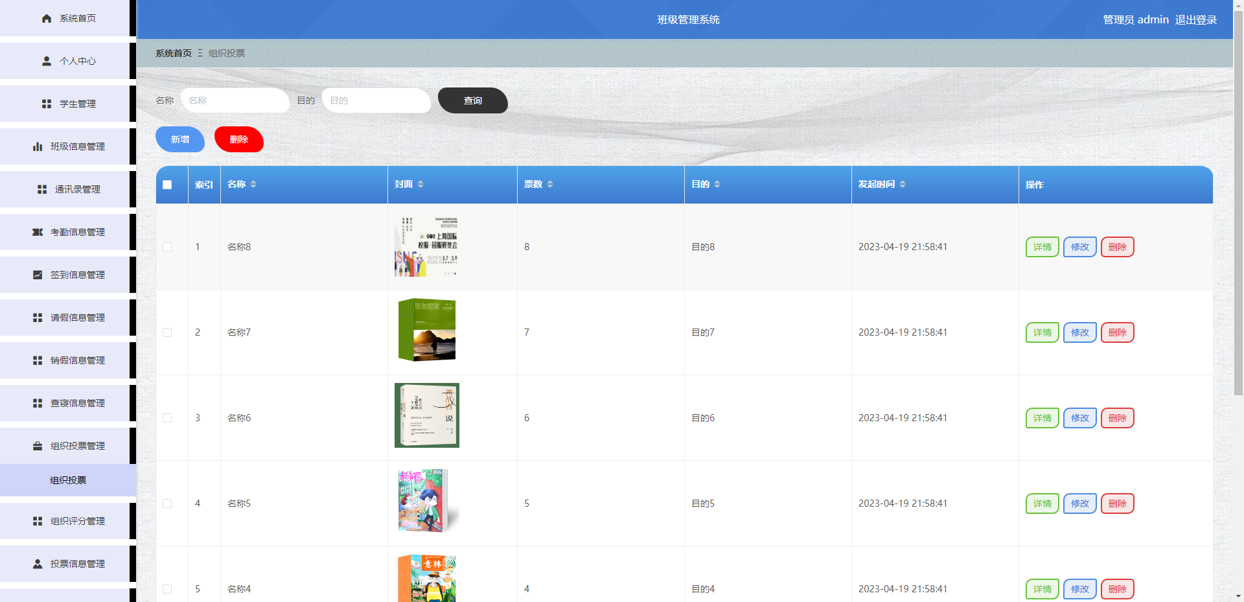Open the 组织投票 submenu item
This screenshot has width=1244, height=602.
click(x=68, y=480)
